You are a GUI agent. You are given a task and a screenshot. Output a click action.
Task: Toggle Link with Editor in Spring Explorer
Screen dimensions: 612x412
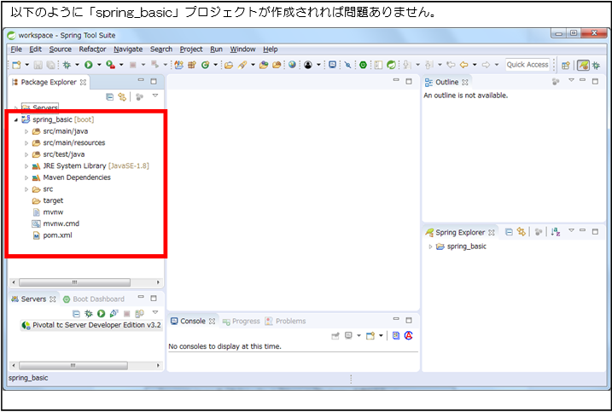(x=520, y=232)
